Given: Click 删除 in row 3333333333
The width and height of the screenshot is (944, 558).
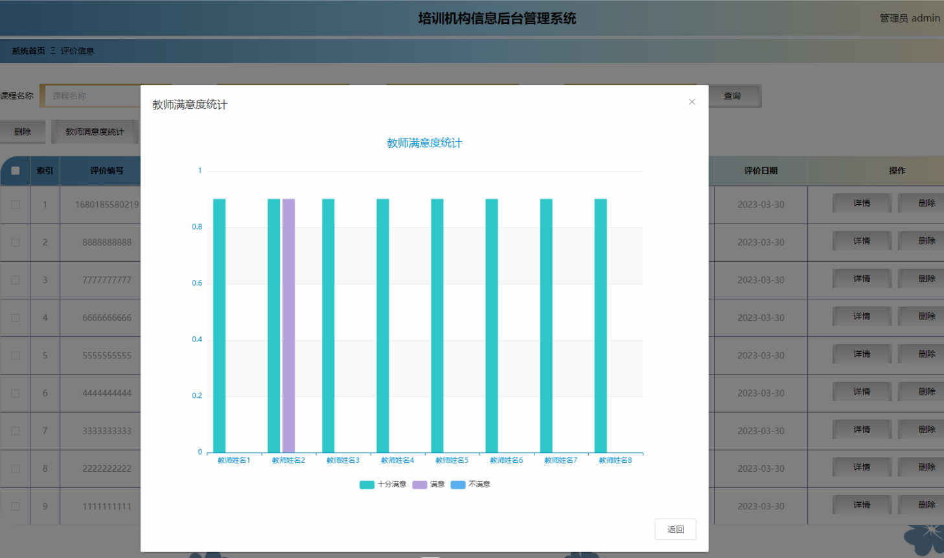Looking at the screenshot, I should coord(921,429).
